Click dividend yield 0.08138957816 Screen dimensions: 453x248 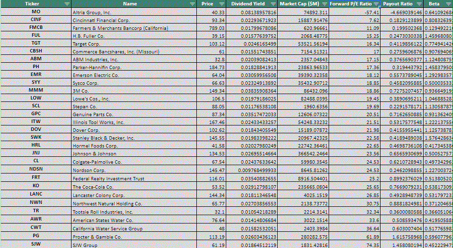pos(252,12)
